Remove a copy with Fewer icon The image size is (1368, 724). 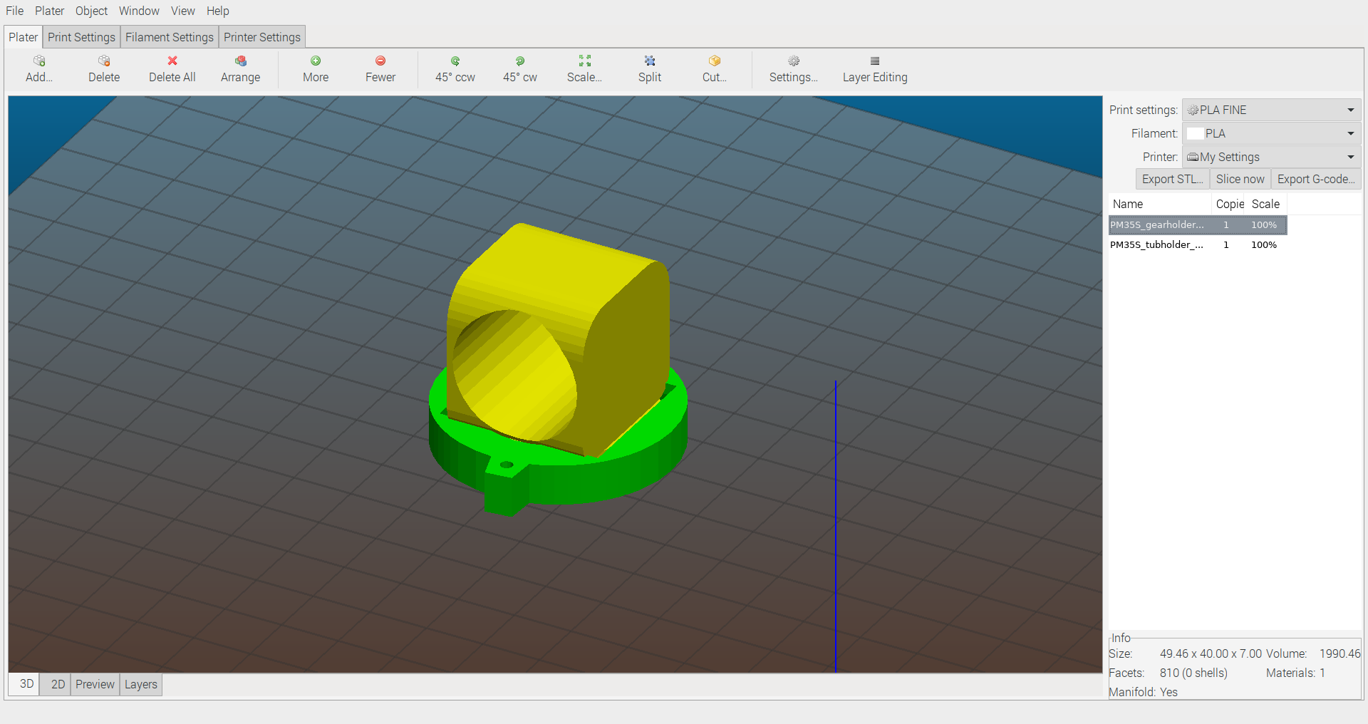[380, 61]
